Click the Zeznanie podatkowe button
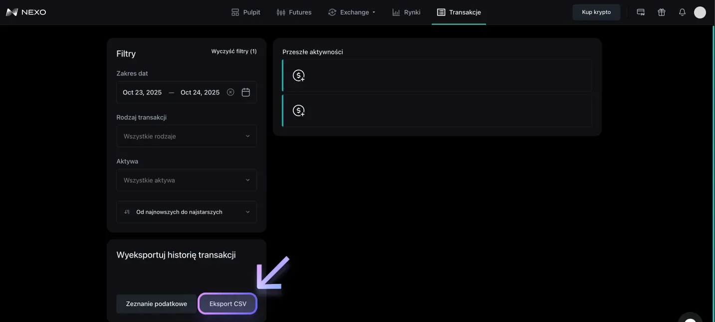This screenshot has width=715, height=322. coord(156,304)
